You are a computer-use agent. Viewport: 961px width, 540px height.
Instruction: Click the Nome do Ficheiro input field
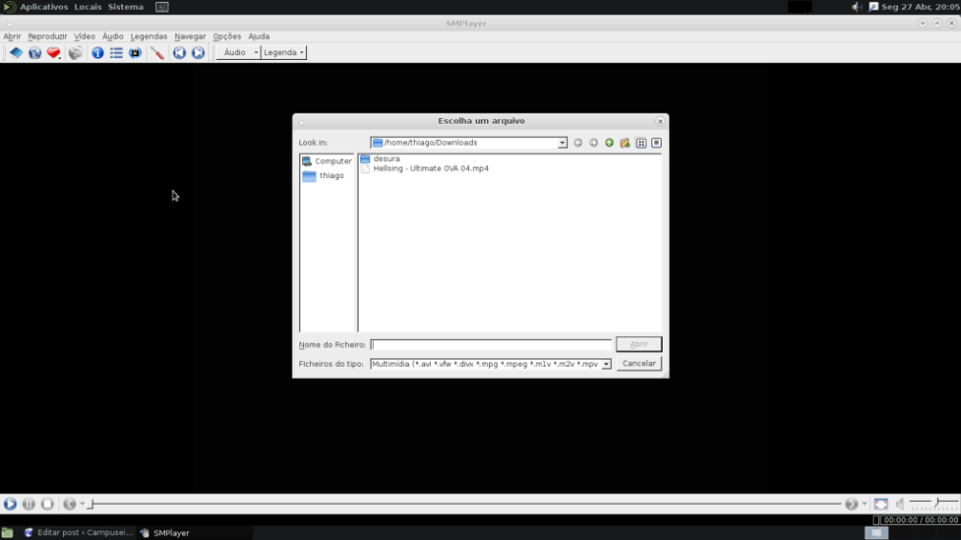490,345
